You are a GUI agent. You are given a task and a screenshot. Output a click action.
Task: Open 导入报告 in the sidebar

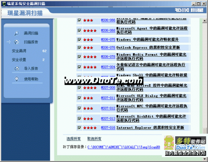coord(31,68)
